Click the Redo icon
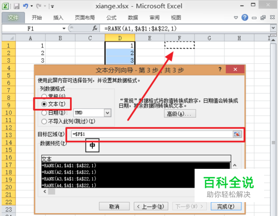 tap(39, 6)
